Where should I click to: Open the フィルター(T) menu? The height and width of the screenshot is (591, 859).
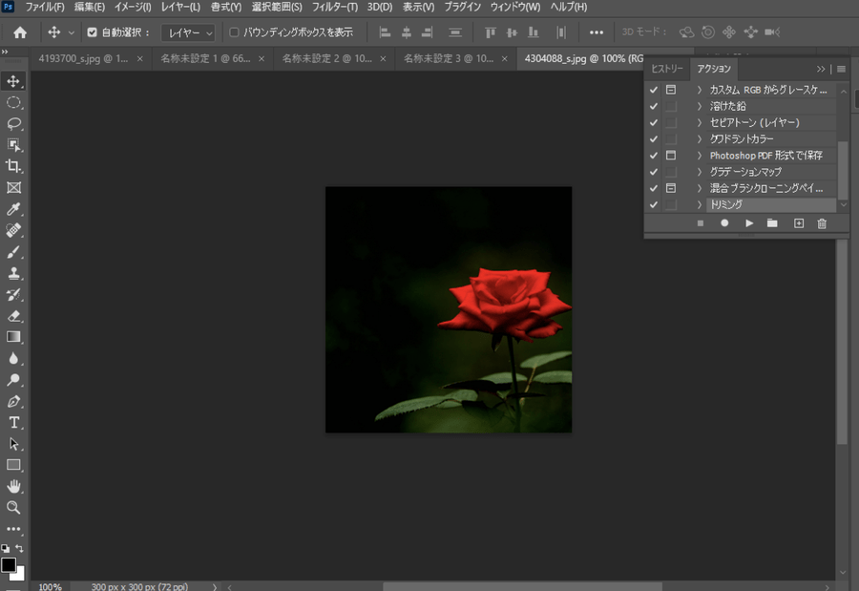(336, 8)
